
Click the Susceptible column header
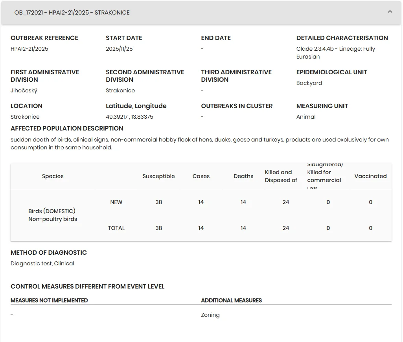(158, 176)
